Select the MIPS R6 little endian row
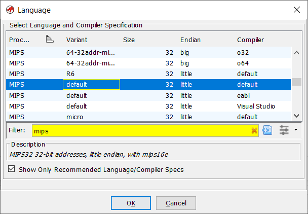308x214 pixels. pyautogui.click(x=148, y=74)
